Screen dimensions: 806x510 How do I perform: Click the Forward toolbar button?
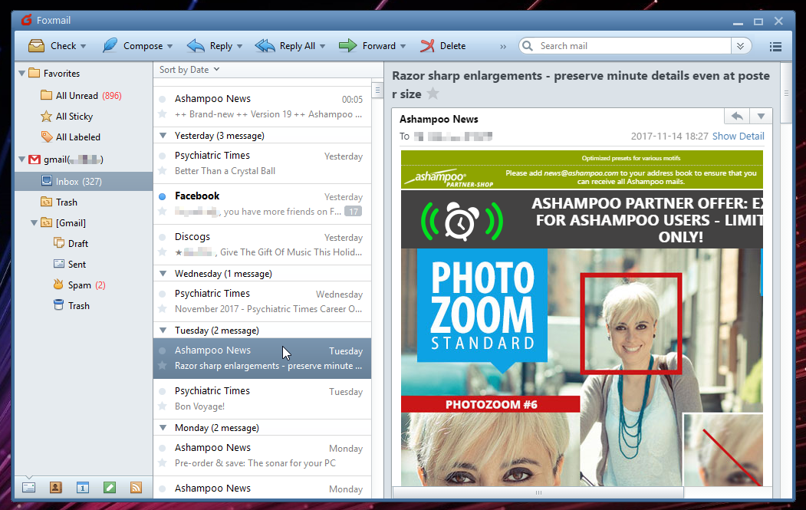(x=367, y=46)
